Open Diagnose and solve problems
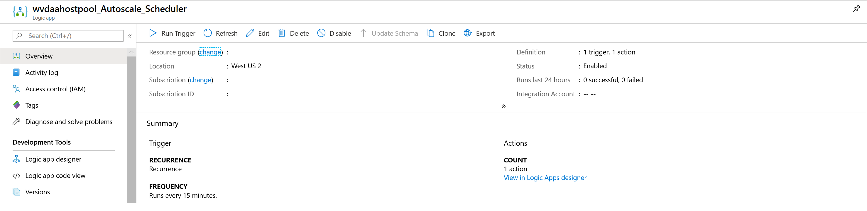867x211 pixels. [x=69, y=122]
